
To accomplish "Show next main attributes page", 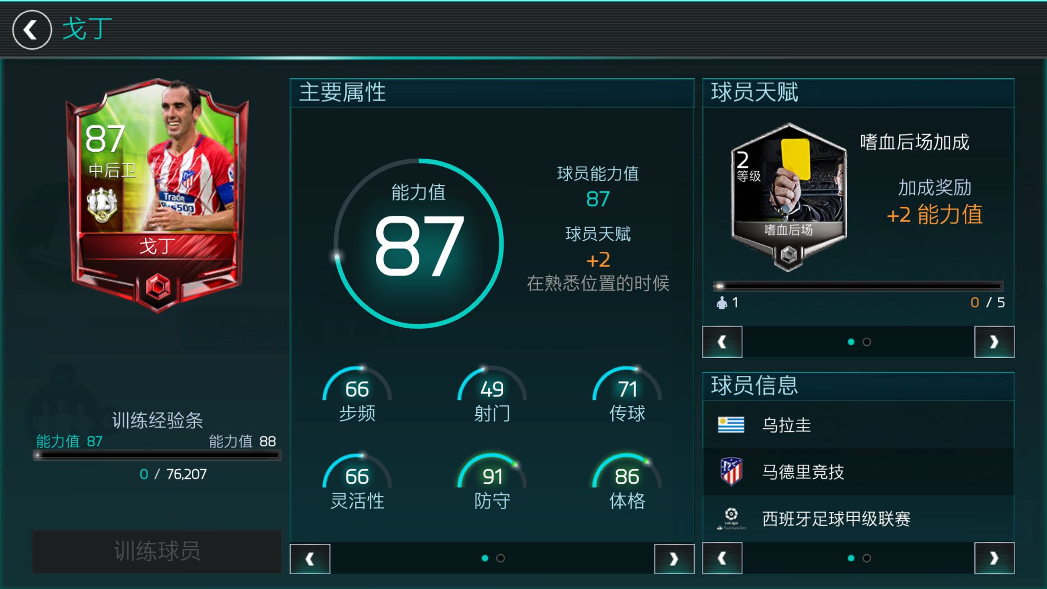I will click(x=674, y=559).
